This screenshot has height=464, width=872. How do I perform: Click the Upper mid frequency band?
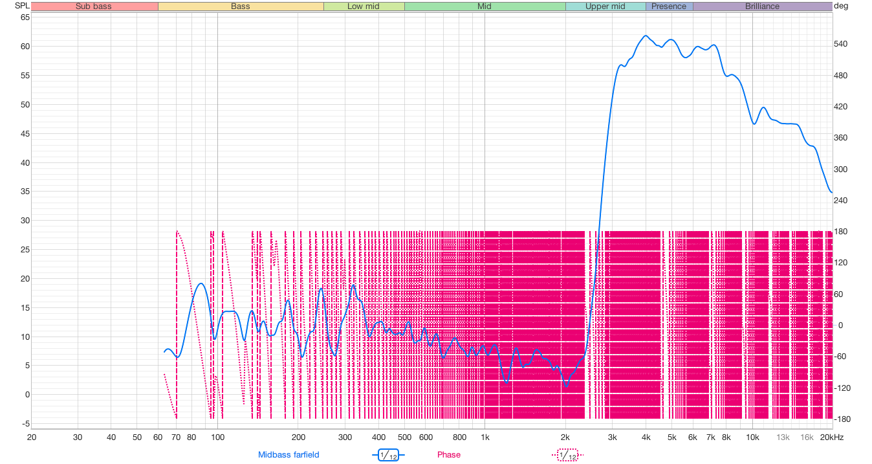click(x=605, y=6)
